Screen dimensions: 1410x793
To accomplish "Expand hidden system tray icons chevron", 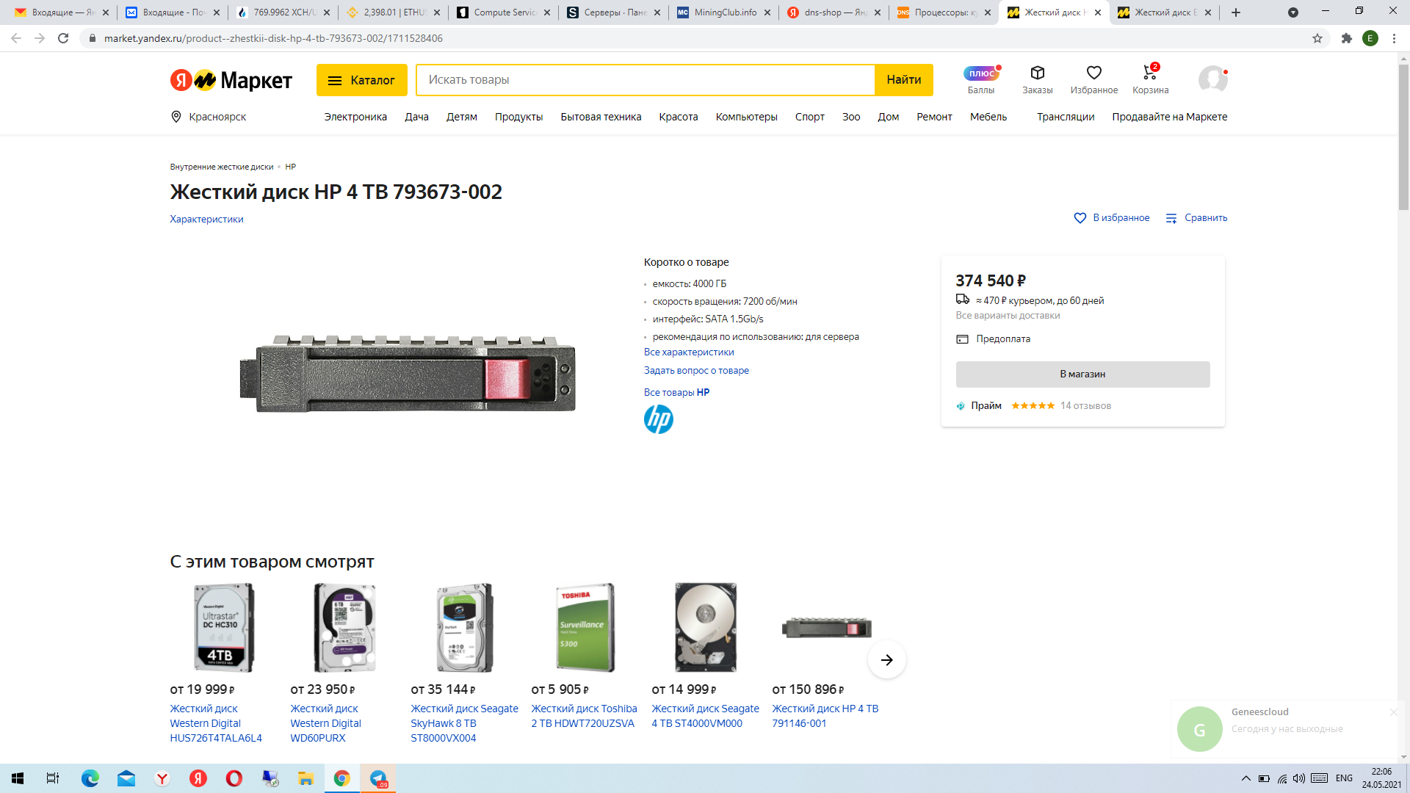I will [1245, 778].
